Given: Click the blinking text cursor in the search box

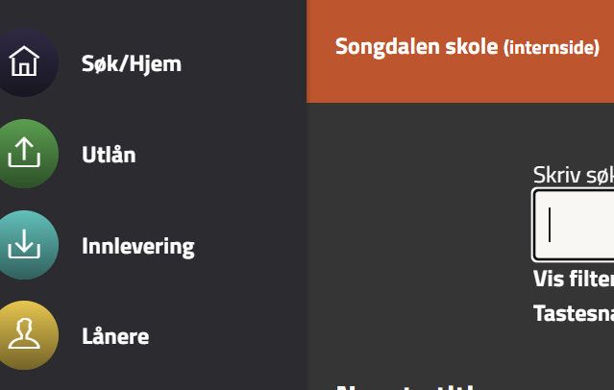Looking at the screenshot, I should pos(550,225).
